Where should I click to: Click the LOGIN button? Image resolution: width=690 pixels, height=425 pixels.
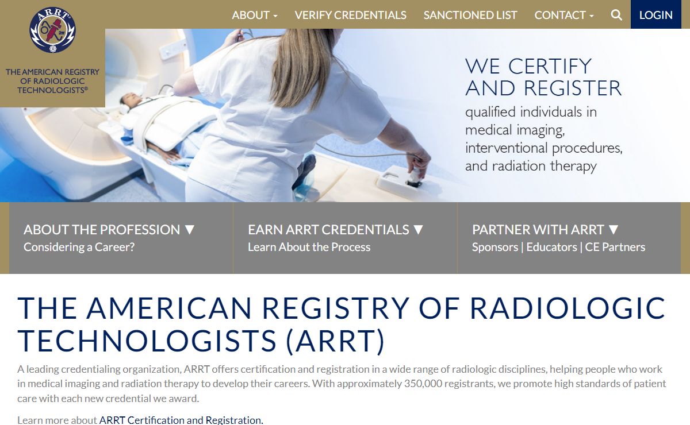pyautogui.click(x=656, y=14)
